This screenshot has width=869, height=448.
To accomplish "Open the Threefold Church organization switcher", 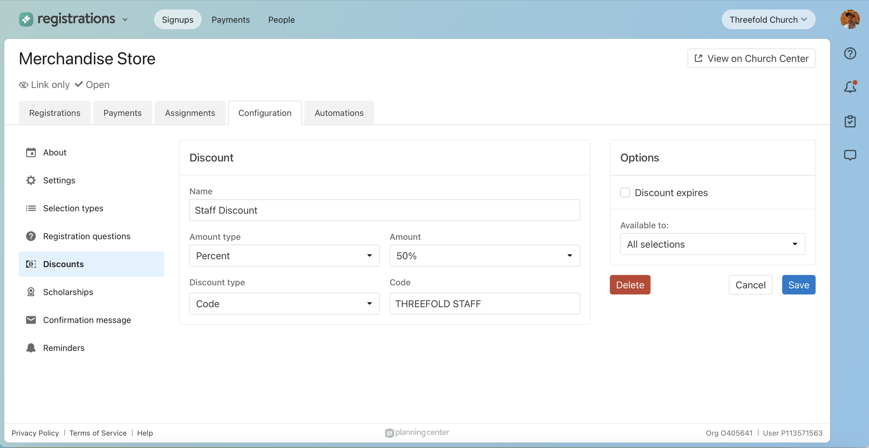I will coord(768,19).
